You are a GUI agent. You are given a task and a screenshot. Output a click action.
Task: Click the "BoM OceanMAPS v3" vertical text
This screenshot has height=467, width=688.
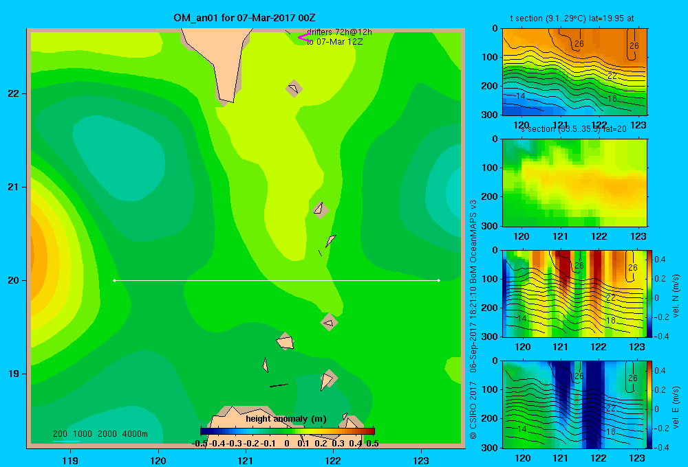click(x=473, y=242)
